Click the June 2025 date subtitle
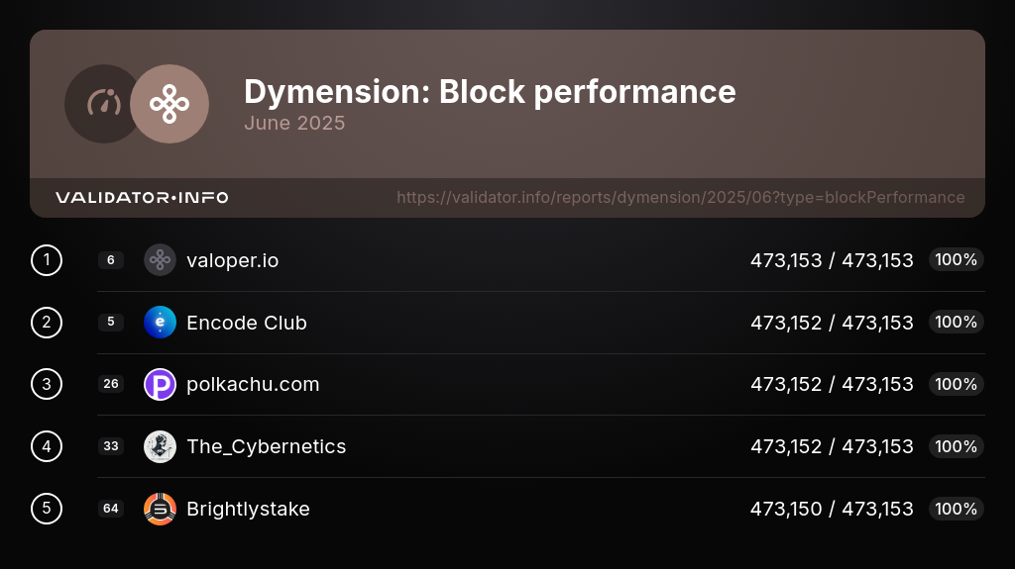This screenshot has width=1015, height=569. [x=294, y=124]
